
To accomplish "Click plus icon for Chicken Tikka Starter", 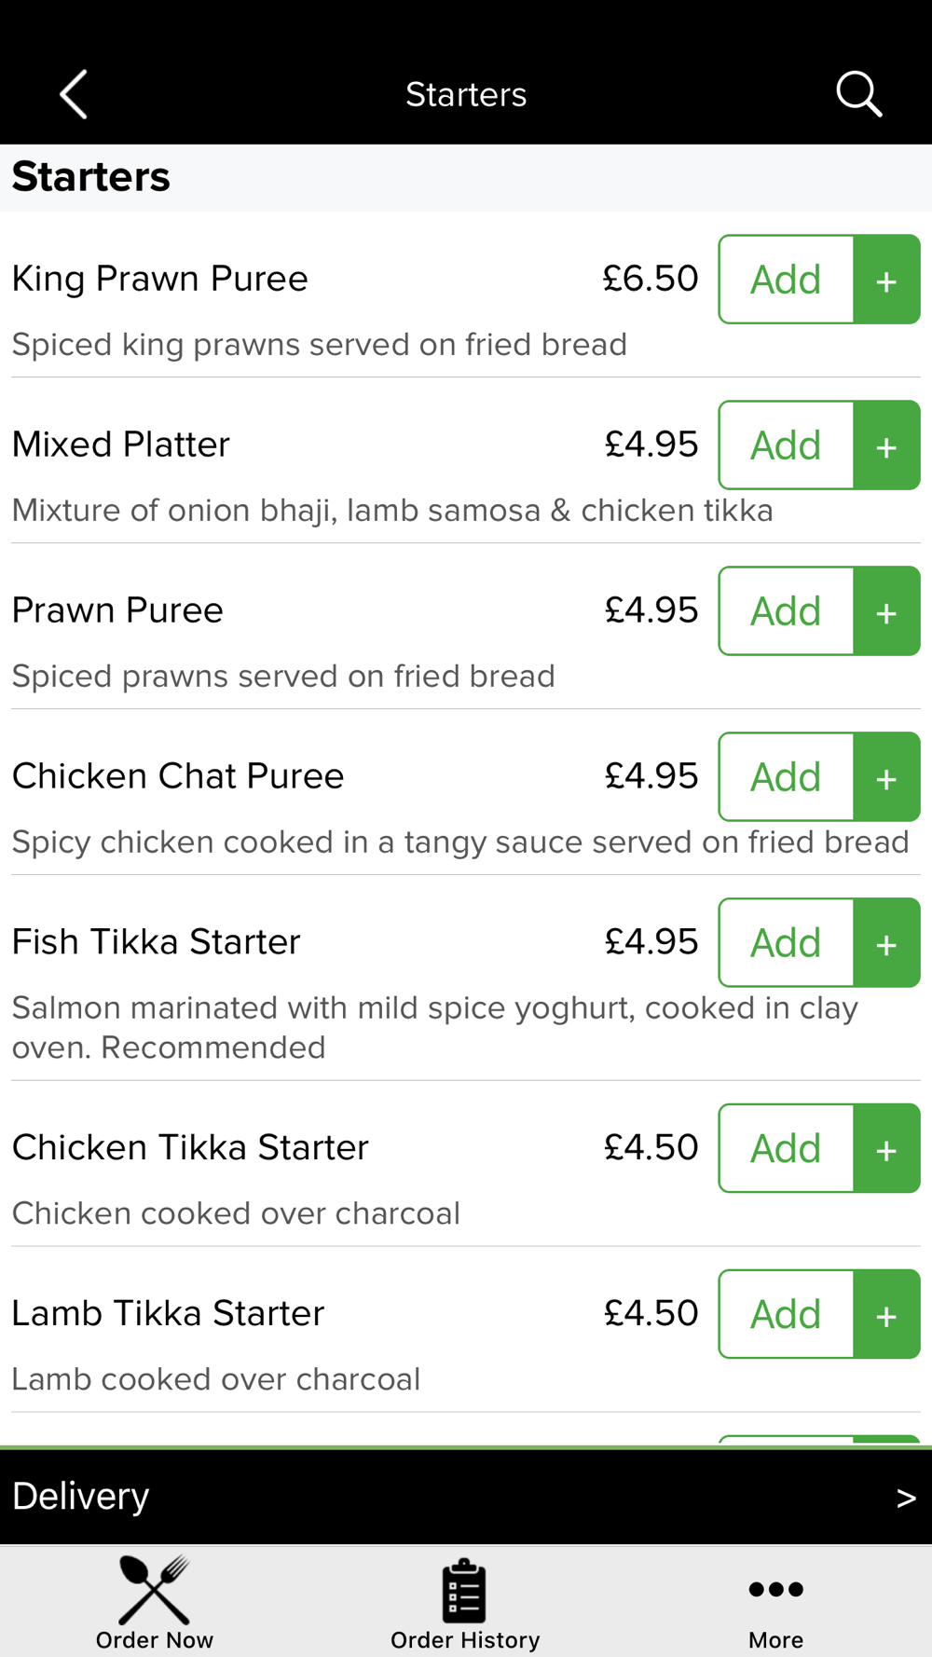I will click(886, 1148).
